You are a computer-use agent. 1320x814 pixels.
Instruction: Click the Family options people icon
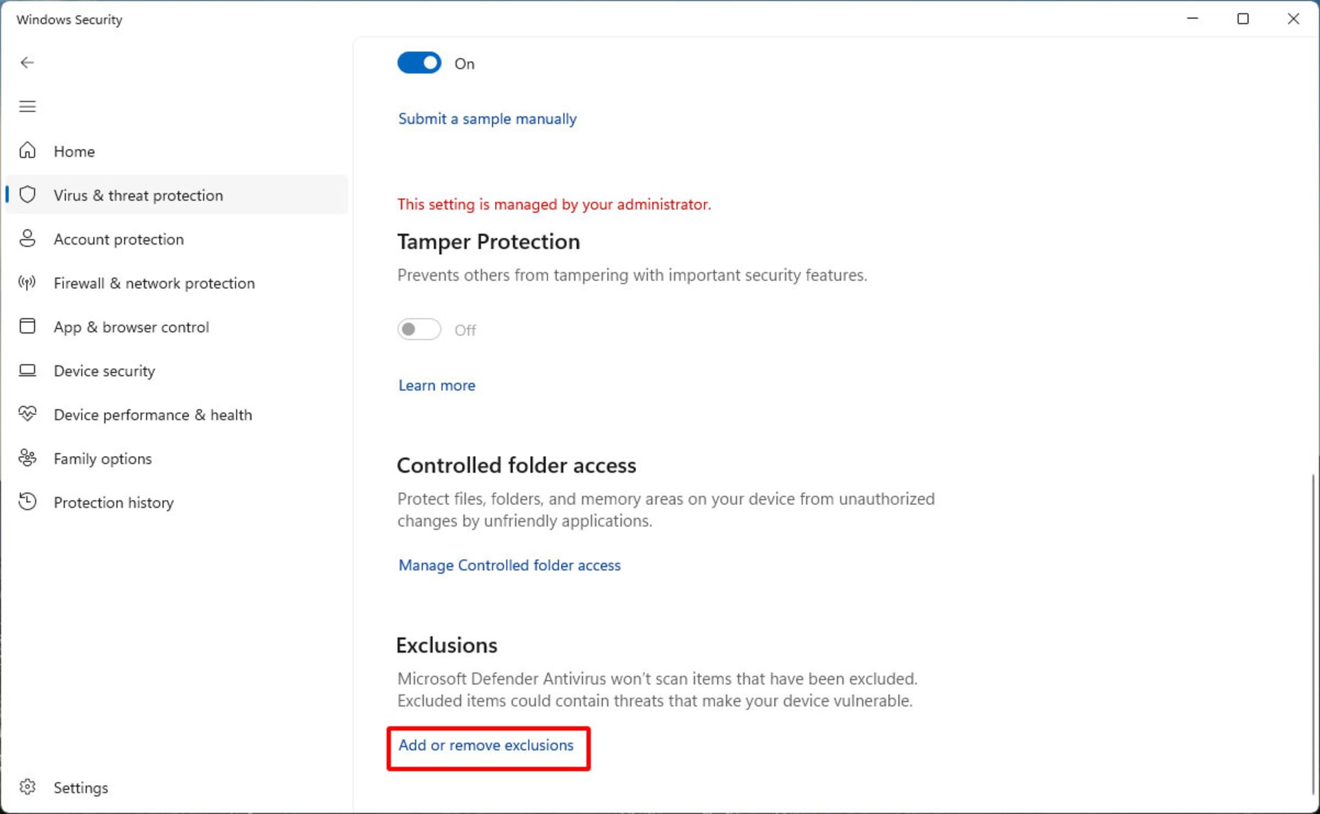click(27, 457)
